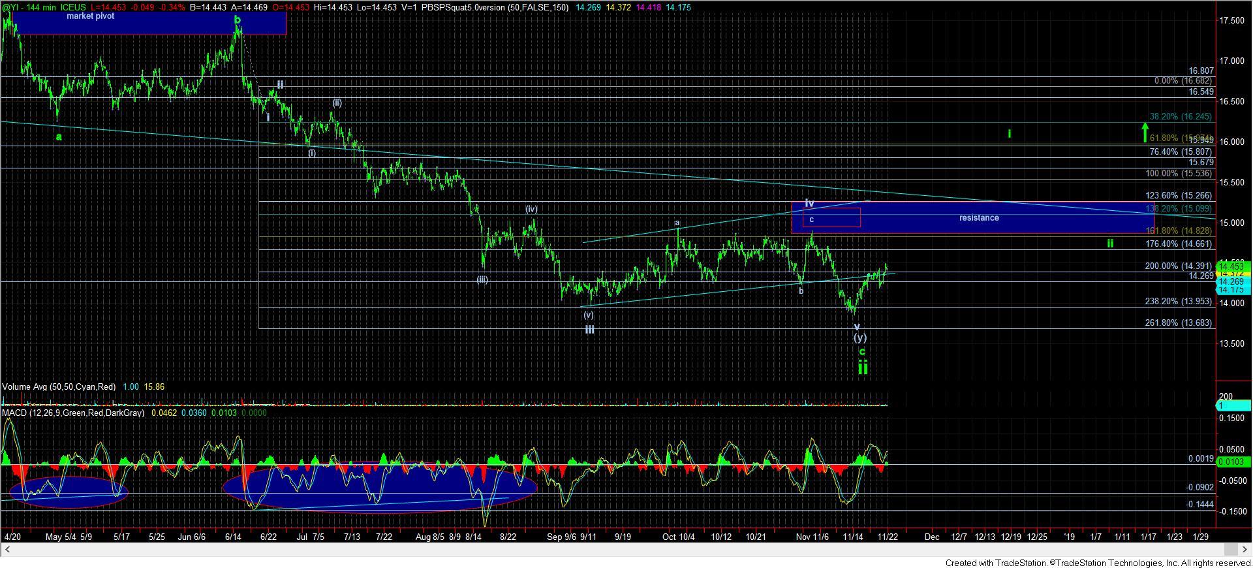The height and width of the screenshot is (568, 1253).
Task: Select the green i wave label at right
Action: [1009, 134]
